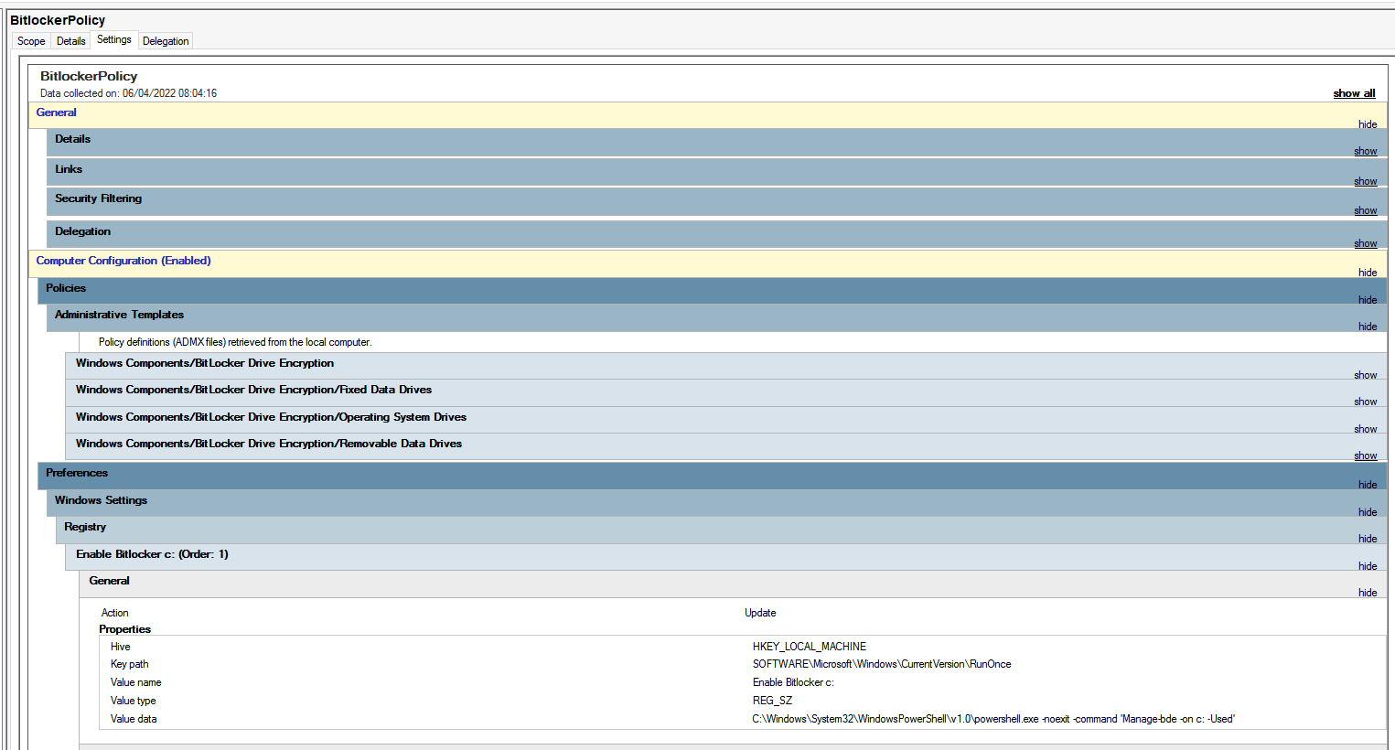Hide the Policies section
The height and width of the screenshot is (750, 1395).
pos(1367,299)
